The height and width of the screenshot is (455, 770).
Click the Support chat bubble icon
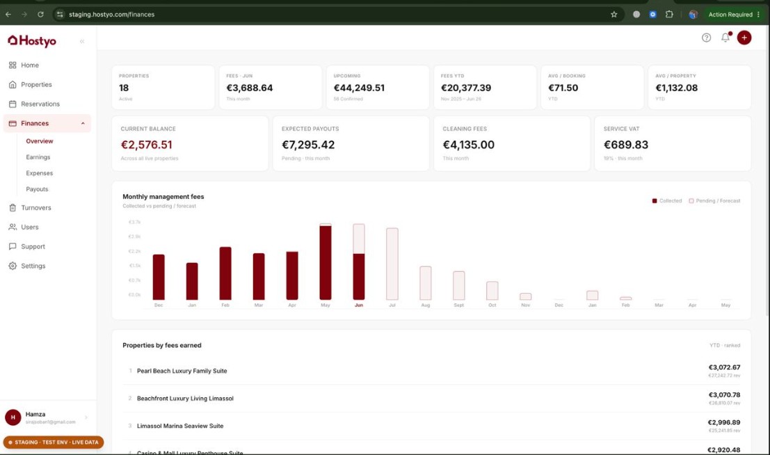pos(13,246)
